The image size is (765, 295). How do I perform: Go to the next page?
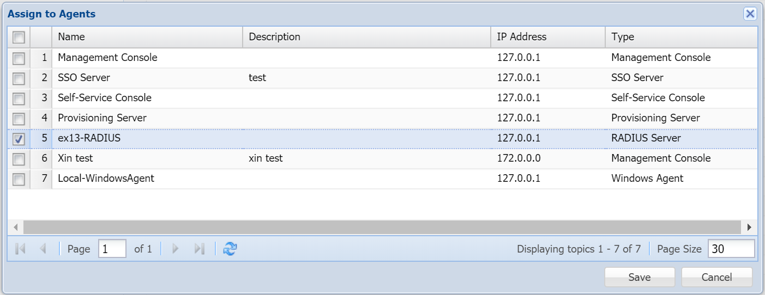pos(175,249)
